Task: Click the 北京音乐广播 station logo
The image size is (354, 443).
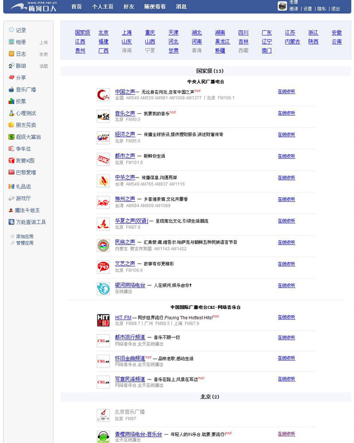Action: [x=103, y=415]
